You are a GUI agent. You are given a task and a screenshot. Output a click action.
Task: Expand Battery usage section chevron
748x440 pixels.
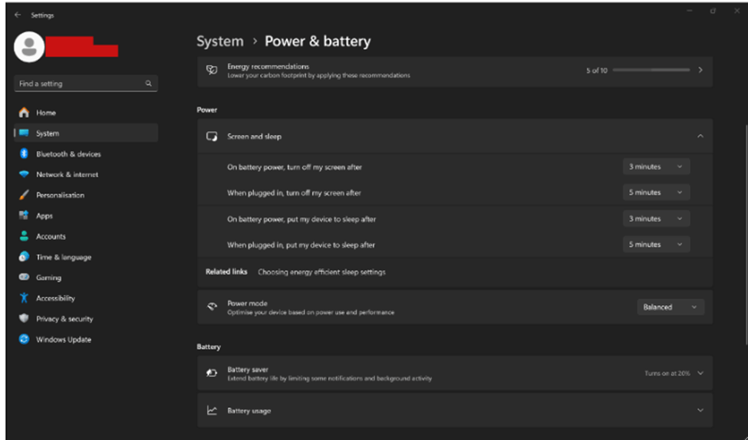(700, 410)
